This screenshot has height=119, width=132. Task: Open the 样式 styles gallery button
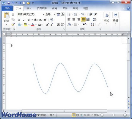[107, 18]
